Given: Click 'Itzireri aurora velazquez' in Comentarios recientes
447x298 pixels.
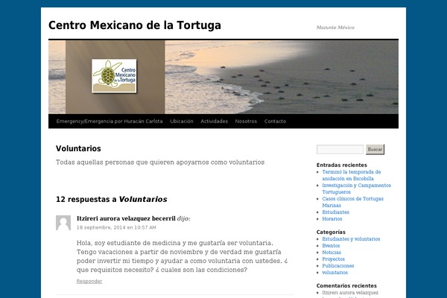Looking at the screenshot, I should tap(350, 293).
